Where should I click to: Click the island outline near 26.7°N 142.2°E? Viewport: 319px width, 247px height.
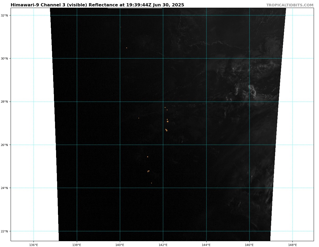166,130
